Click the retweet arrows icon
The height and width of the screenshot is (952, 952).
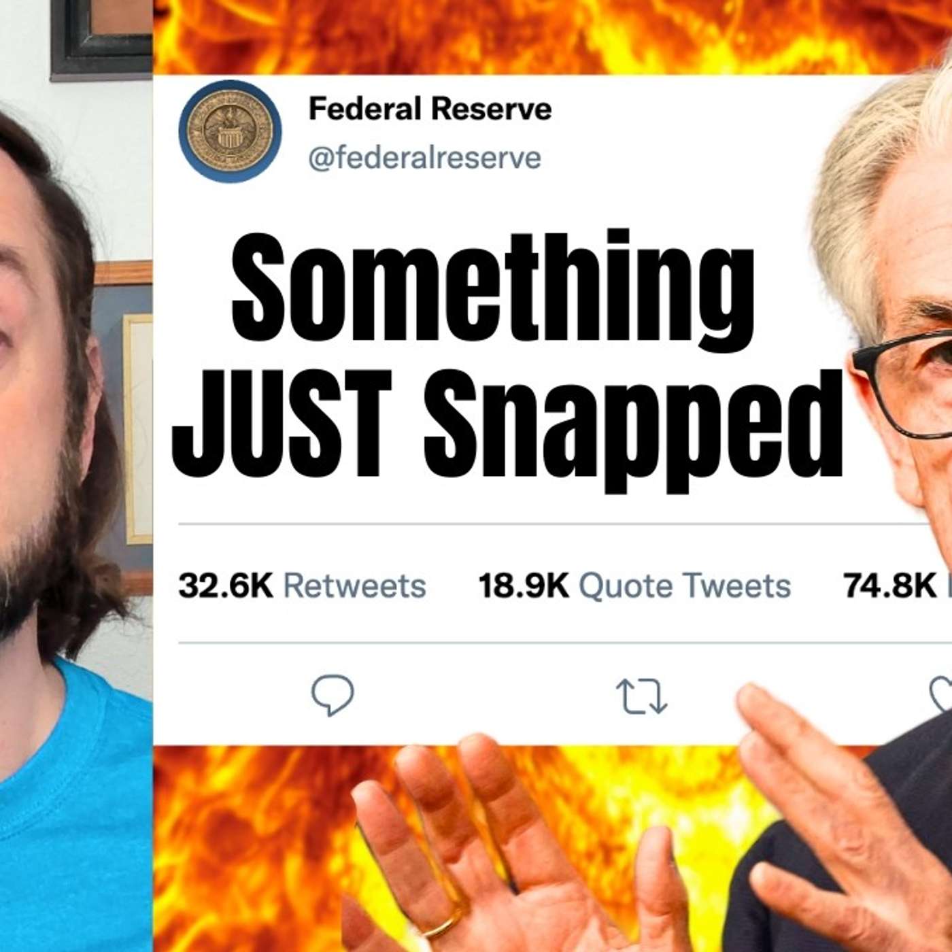tap(641, 696)
